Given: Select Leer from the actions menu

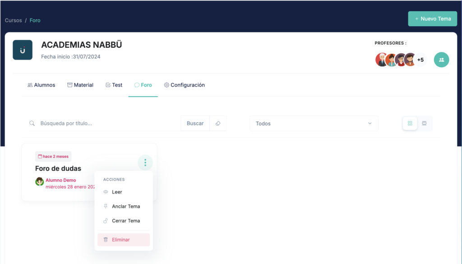Looking at the screenshot, I should click(x=117, y=192).
